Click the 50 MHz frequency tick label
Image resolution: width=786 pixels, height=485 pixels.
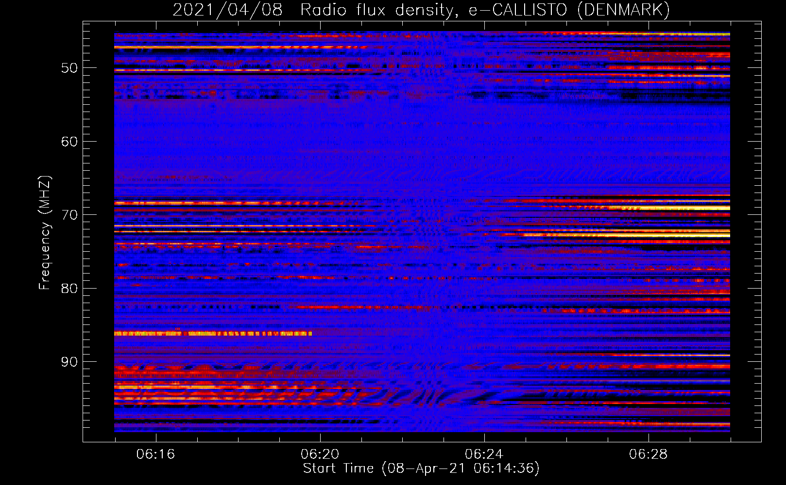69,68
